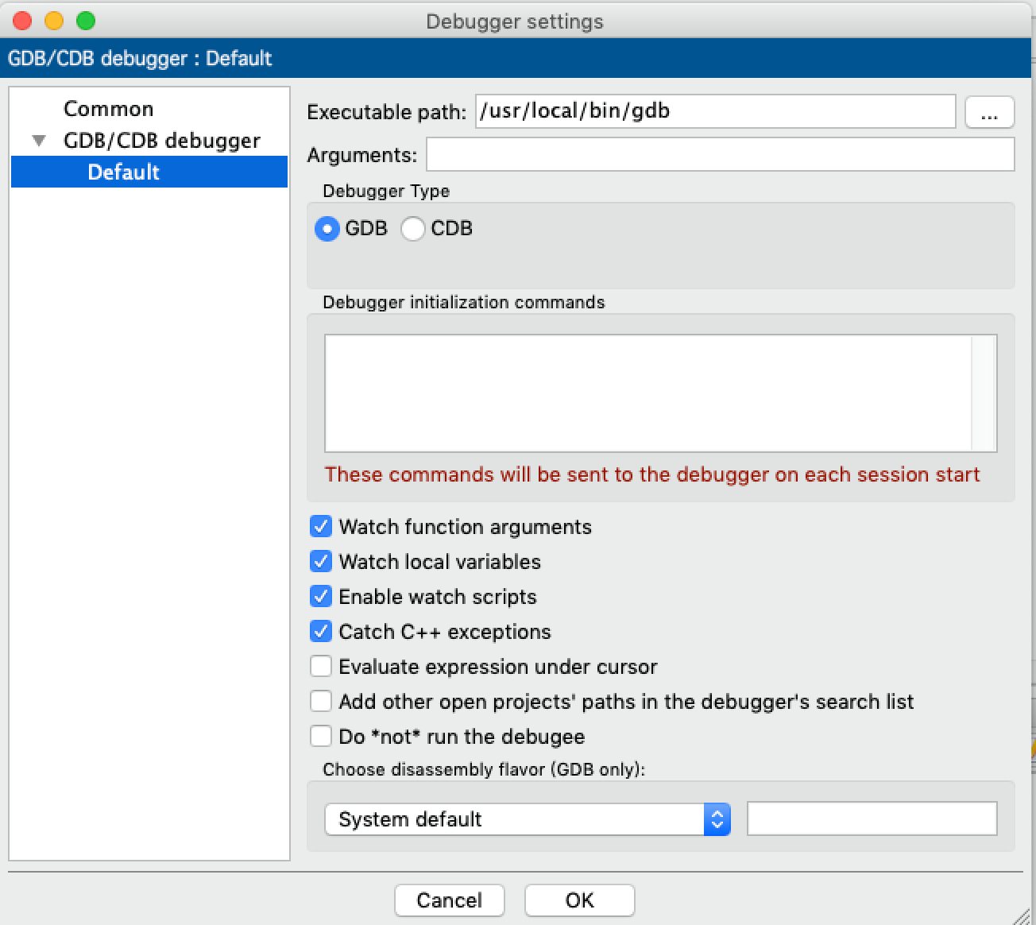This screenshot has width=1036, height=925.
Task: Confirm settings with the OK button
Action: click(580, 900)
